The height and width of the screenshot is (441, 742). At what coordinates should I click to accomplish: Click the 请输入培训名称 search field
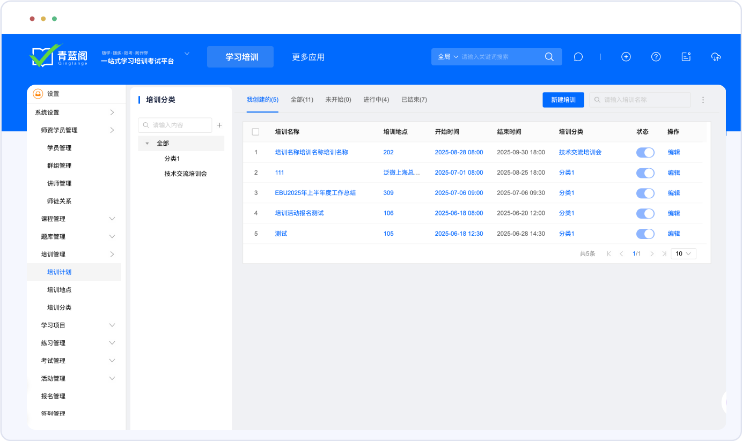pos(644,100)
